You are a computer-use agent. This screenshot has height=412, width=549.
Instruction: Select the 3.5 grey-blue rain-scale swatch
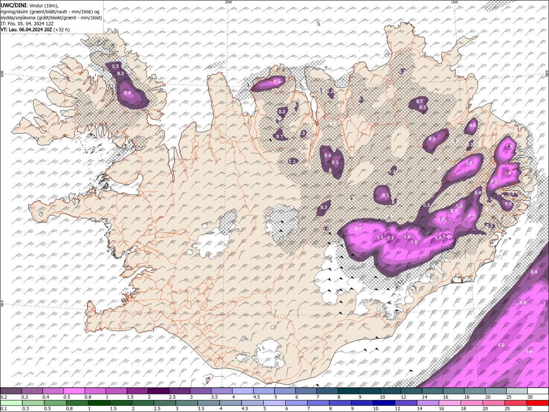tap(208, 403)
